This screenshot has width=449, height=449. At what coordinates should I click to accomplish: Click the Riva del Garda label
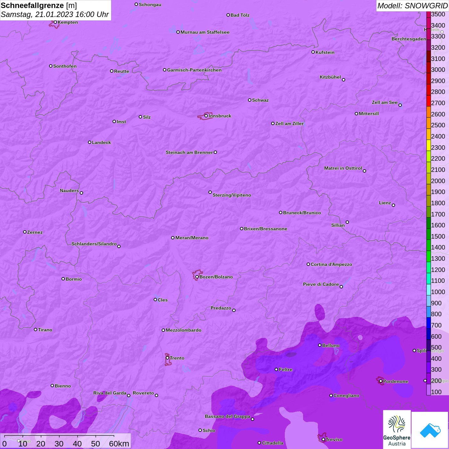pyautogui.click(x=110, y=393)
